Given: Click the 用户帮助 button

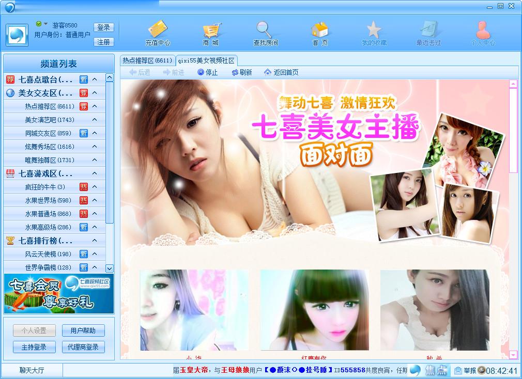Looking at the screenshot, I should point(83,330).
